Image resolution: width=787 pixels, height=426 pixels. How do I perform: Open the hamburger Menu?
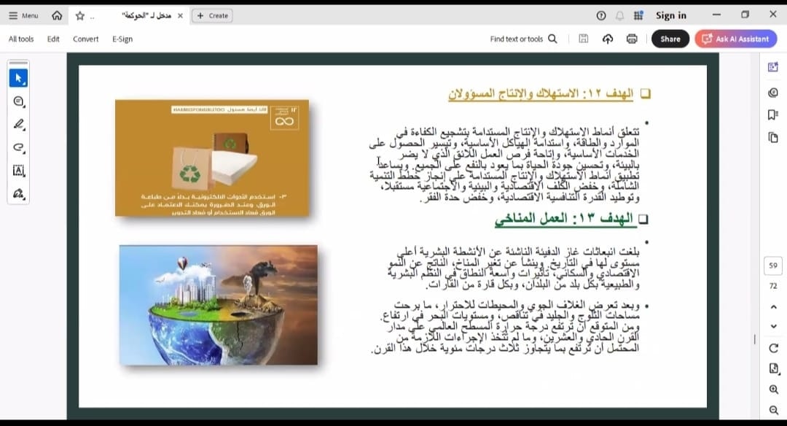pos(23,15)
